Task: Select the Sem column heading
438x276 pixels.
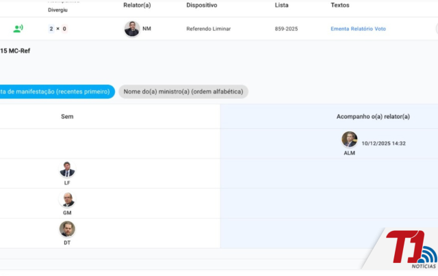Action: pyautogui.click(x=67, y=117)
